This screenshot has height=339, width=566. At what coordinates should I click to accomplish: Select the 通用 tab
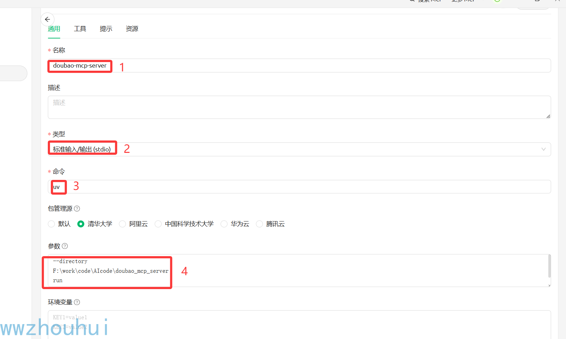[54, 29]
